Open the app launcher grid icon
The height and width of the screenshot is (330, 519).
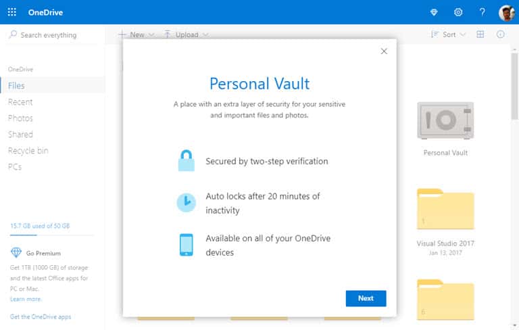click(12, 12)
